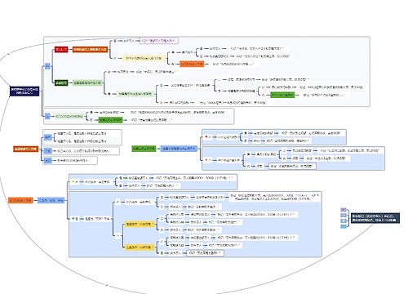Click the orange marker below the red flag
This screenshot has height=294, width=408.
pos(206,160)
